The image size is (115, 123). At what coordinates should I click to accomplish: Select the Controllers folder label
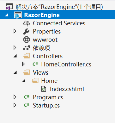[x=48, y=56]
